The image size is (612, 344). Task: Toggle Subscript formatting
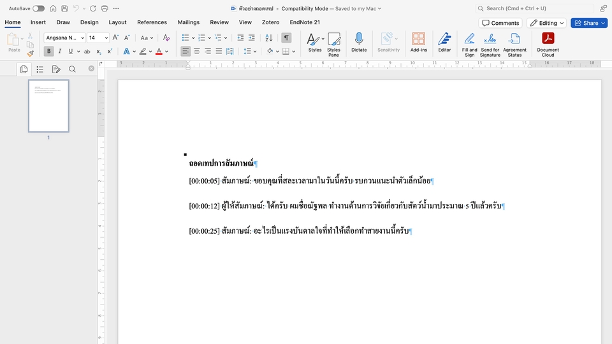pos(99,52)
